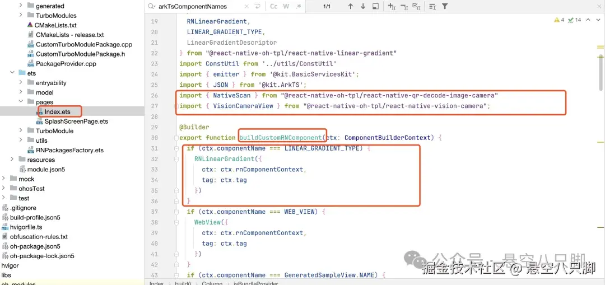Expand the TurboModule folder under ets

coord(21,130)
